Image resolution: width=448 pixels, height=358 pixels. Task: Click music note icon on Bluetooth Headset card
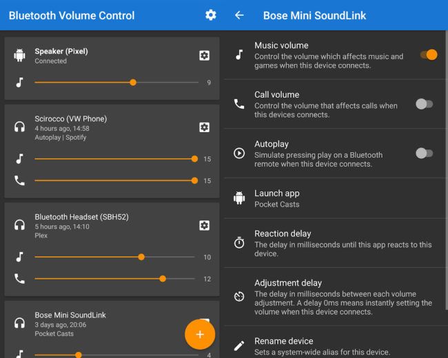point(19,257)
